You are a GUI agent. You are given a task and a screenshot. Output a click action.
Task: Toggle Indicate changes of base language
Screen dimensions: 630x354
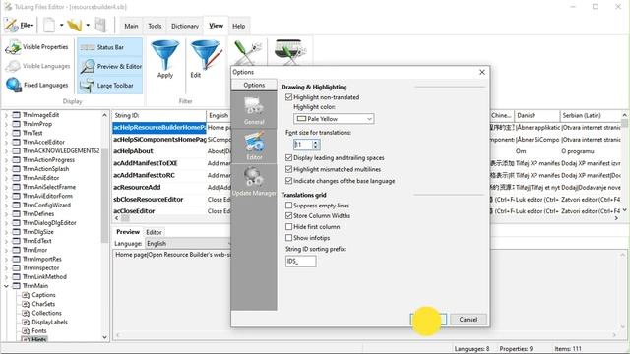[x=288, y=181]
